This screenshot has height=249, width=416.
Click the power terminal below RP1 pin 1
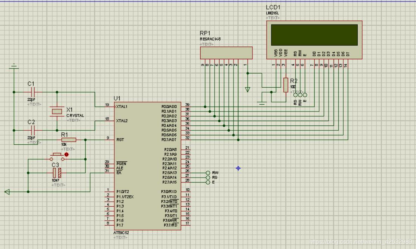[248, 90]
